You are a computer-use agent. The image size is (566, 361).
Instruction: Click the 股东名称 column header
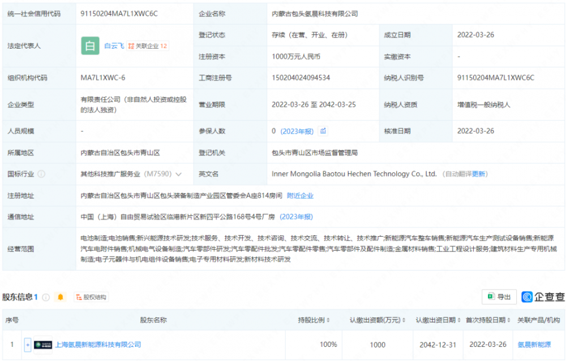click(153, 320)
